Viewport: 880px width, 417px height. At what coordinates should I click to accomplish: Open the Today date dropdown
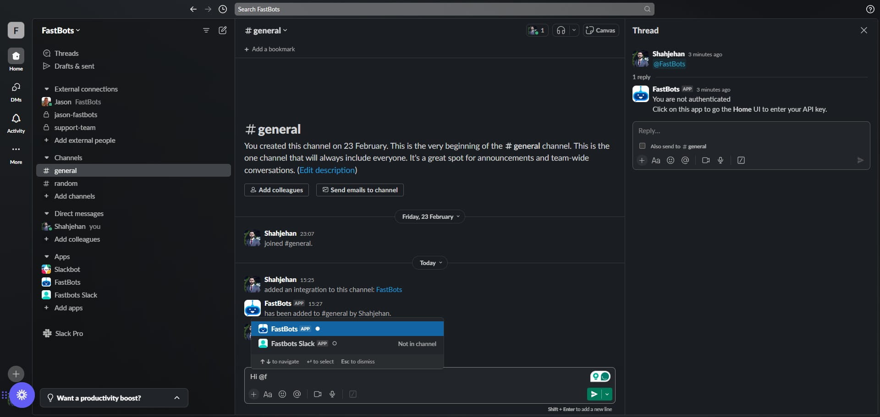(430, 263)
